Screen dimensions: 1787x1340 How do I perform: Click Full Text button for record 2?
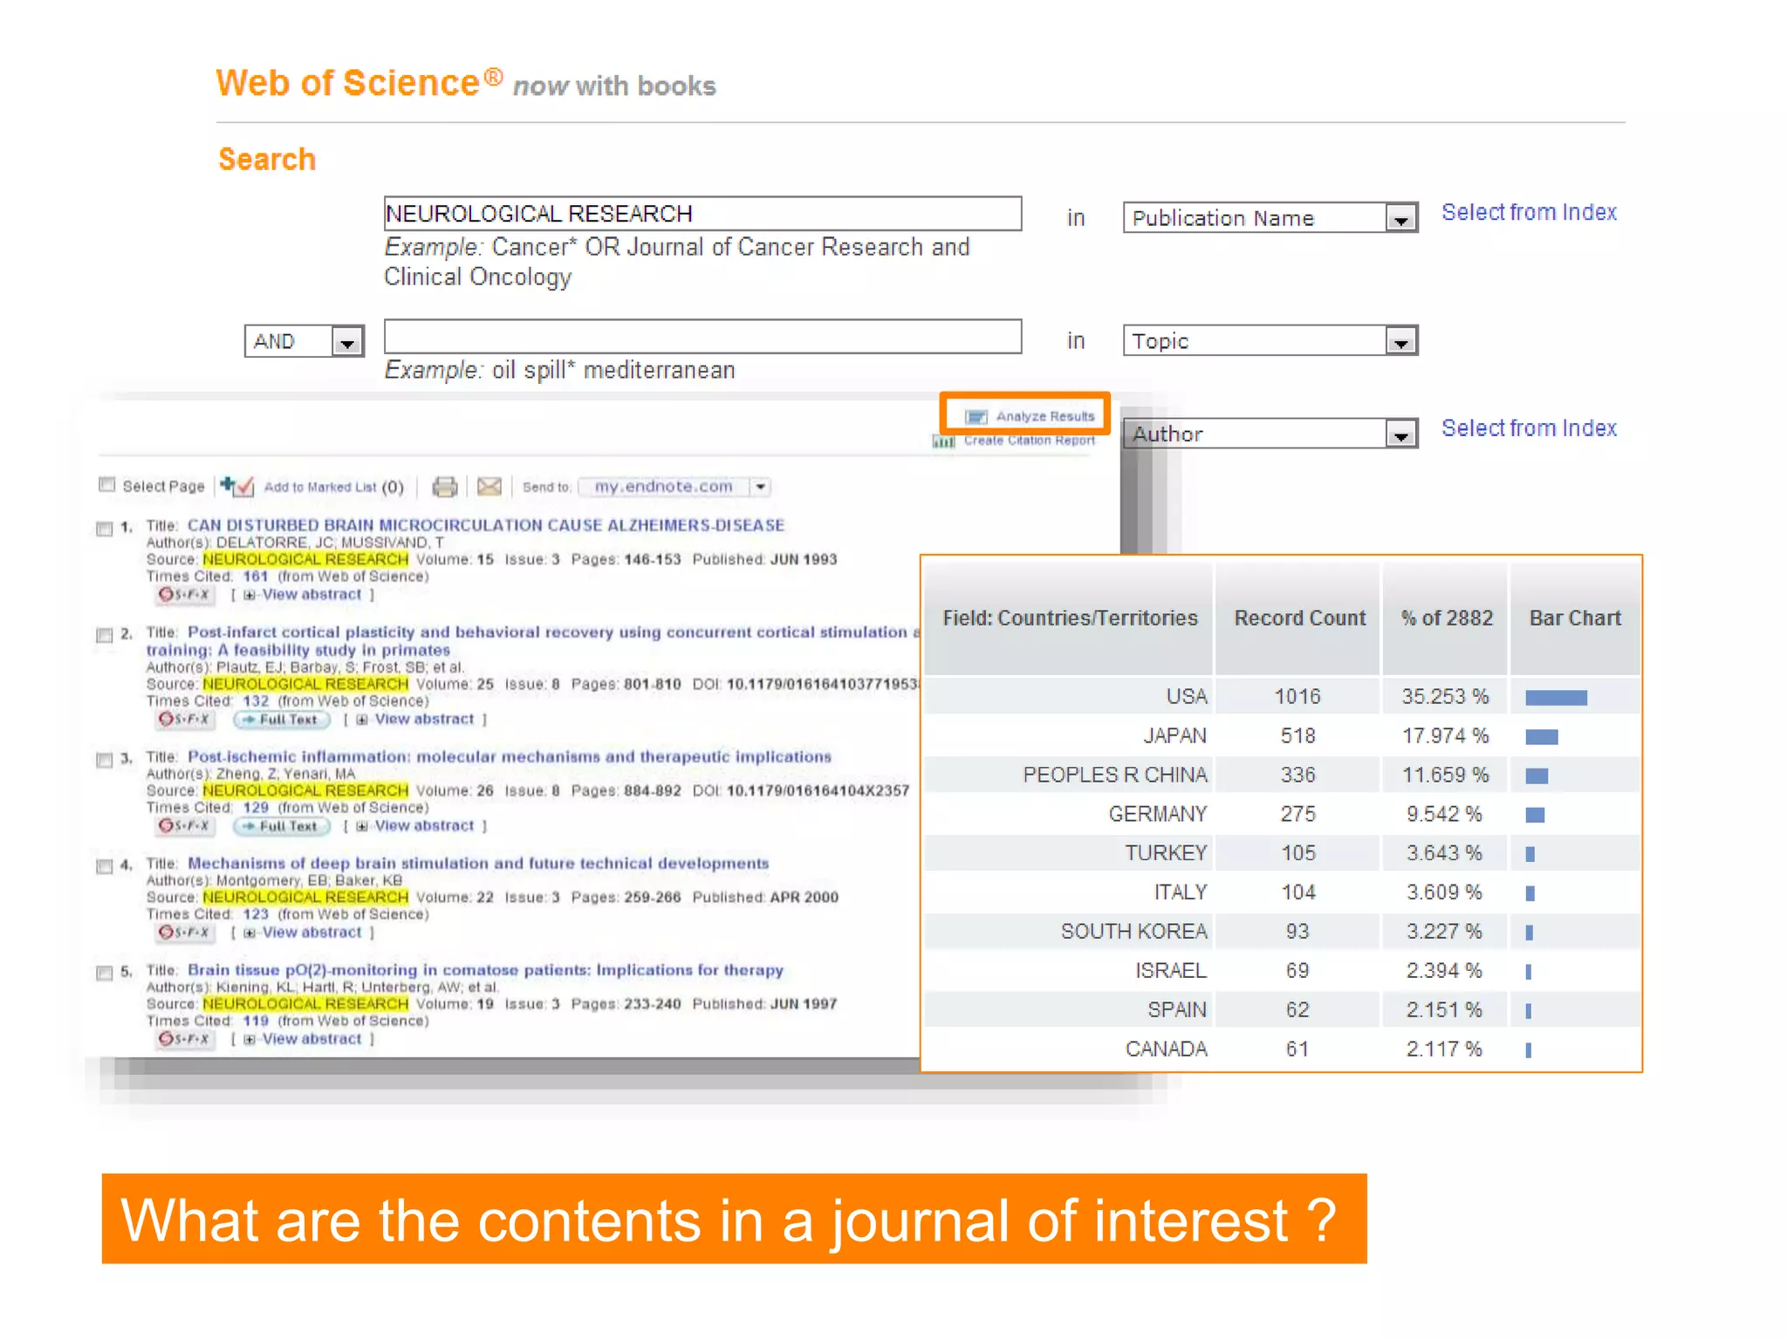pos(282,720)
